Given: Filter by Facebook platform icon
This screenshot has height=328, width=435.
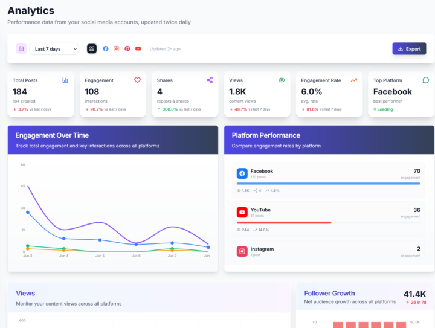Looking at the screenshot, I should click(x=106, y=49).
